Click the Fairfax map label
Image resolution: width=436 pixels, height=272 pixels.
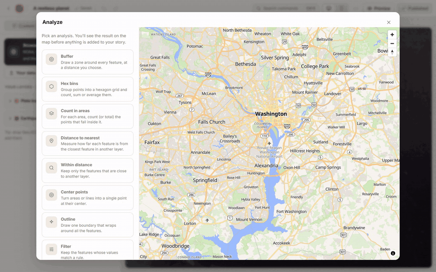152,142
